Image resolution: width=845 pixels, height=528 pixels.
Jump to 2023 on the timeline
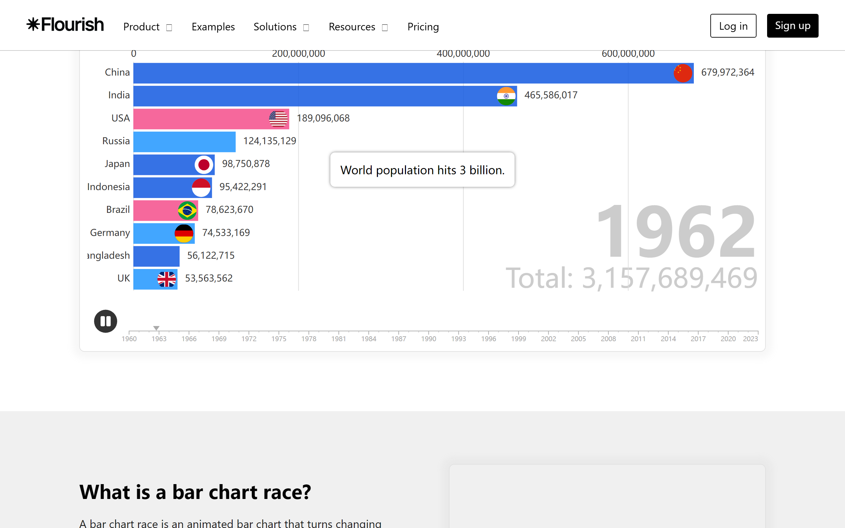[750, 339]
